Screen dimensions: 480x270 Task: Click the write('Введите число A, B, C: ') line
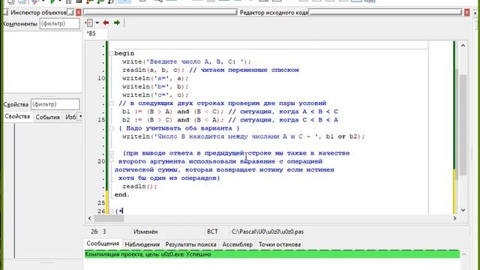tap(187, 61)
